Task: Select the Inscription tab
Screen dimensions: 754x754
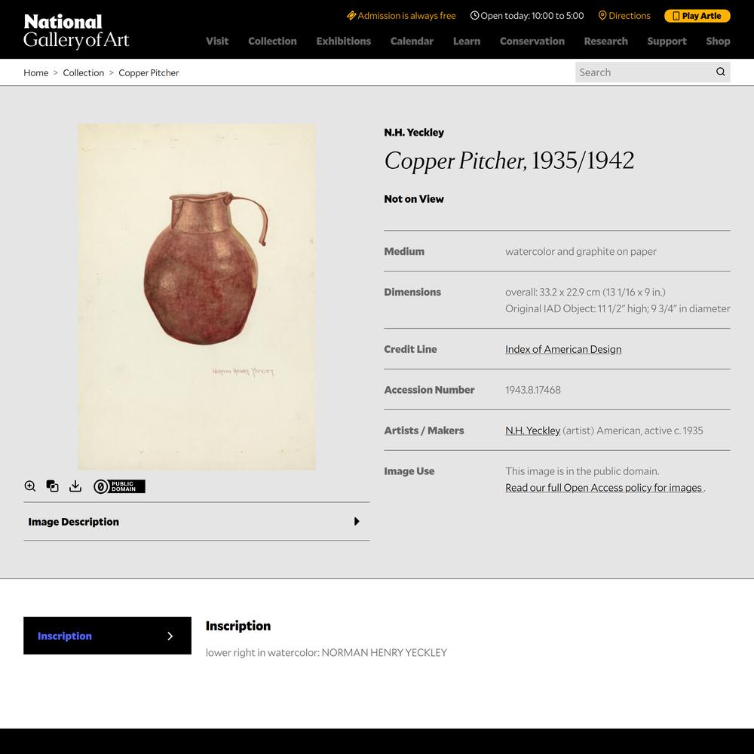Action: pyautogui.click(x=107, y=636)
